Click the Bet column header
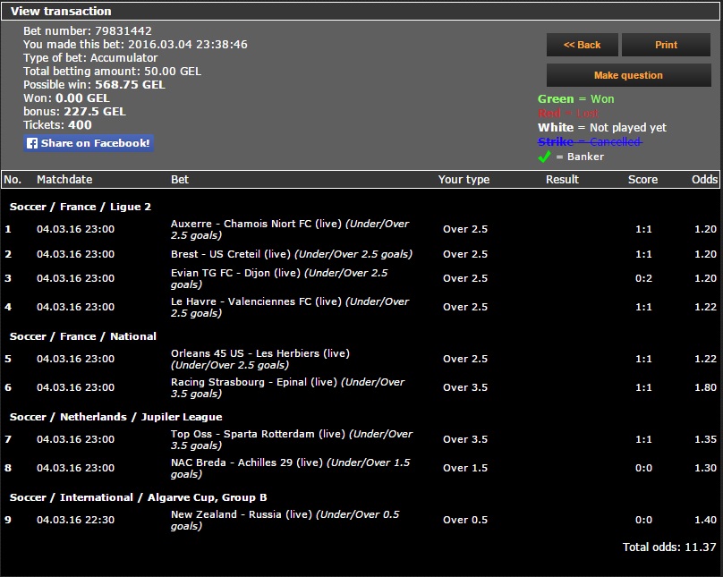This screenshot has height=577, width=723. tap(180, 180)
